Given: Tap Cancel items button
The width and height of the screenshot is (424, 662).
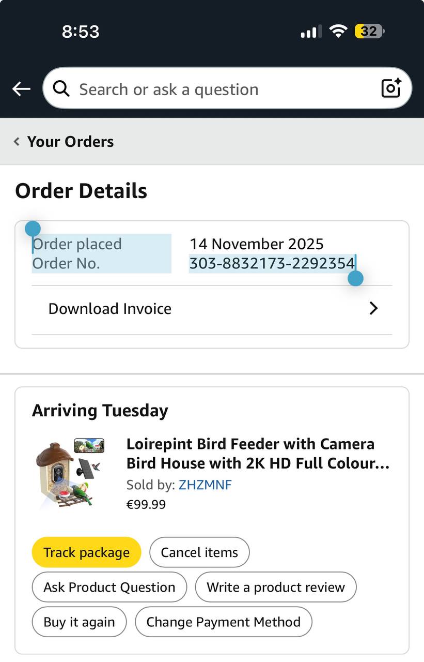Looking at the screenshot, I should tap(199, 552).
